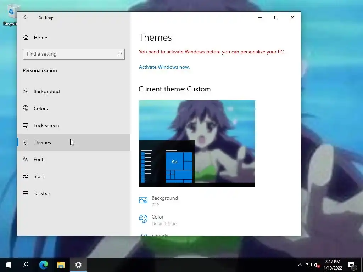
Task: Maximize the Settings window
Action: click(276, 17)
